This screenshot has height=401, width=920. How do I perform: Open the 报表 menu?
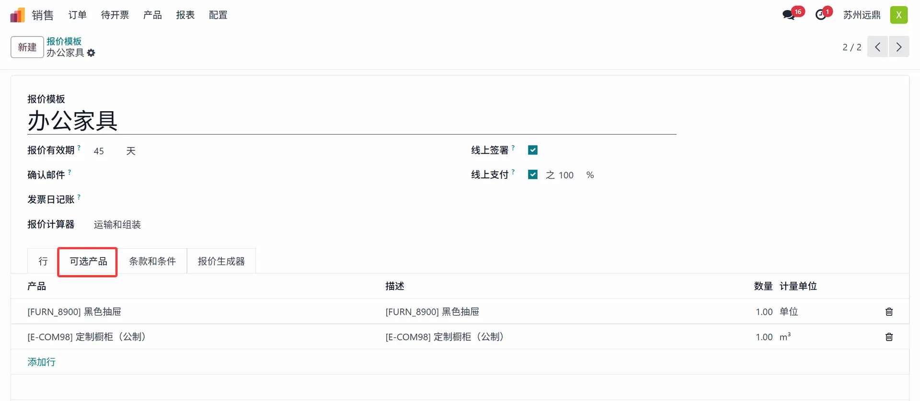pos(185,15)
